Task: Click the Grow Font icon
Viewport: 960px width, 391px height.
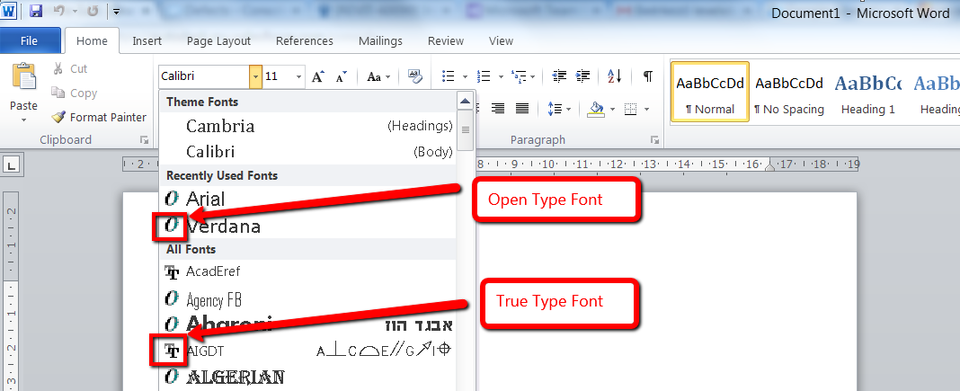Action: [x=318, y=76]
